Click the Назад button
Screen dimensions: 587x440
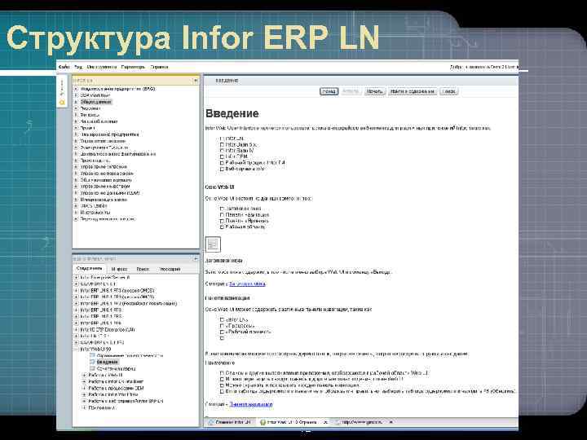coord(329,91)
